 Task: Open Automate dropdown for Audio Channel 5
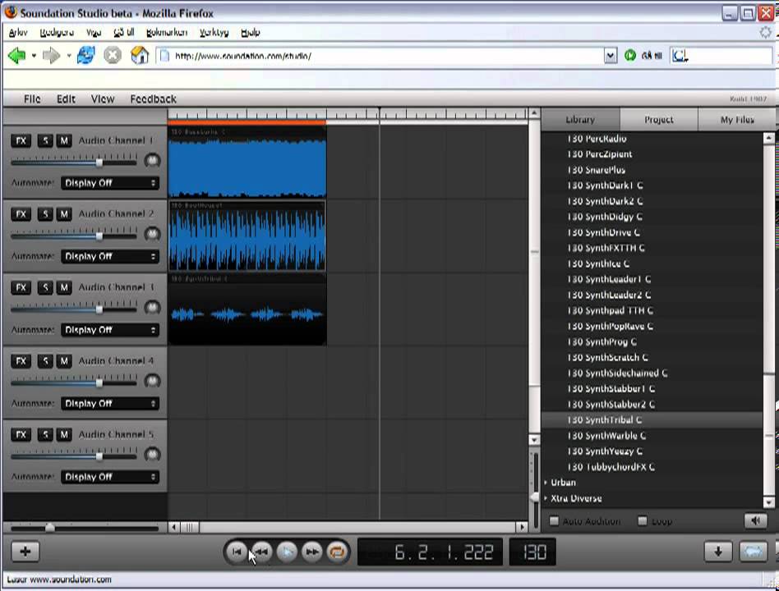(110, 477)
